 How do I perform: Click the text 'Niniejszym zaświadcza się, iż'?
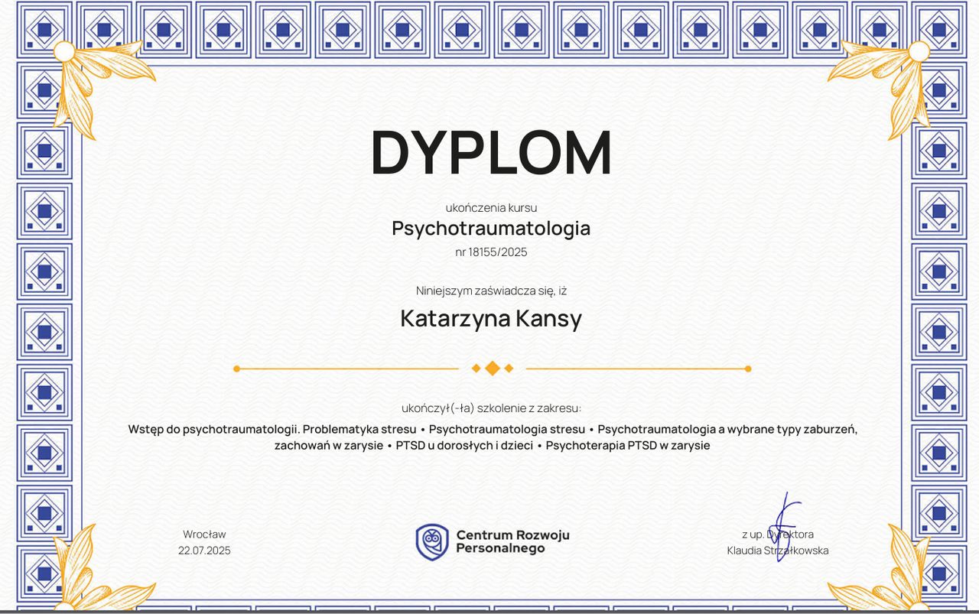tap(491, 291)
